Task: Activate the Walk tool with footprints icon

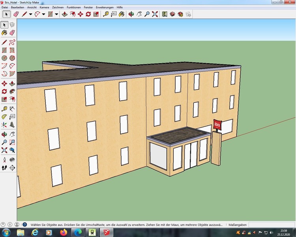Action: click(4, 167)
